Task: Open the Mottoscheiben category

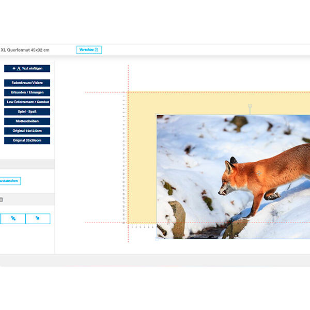Action: pyautogui.click(x=27, y=121)
